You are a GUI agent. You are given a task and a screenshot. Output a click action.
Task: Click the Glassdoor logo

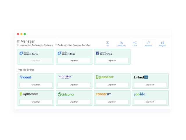105,77
